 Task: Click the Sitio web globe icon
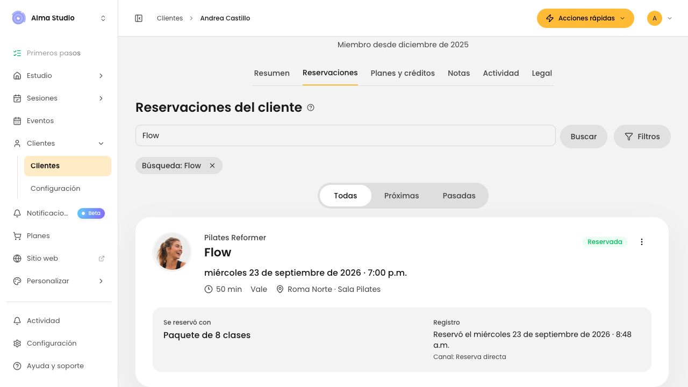coord(17,259)
